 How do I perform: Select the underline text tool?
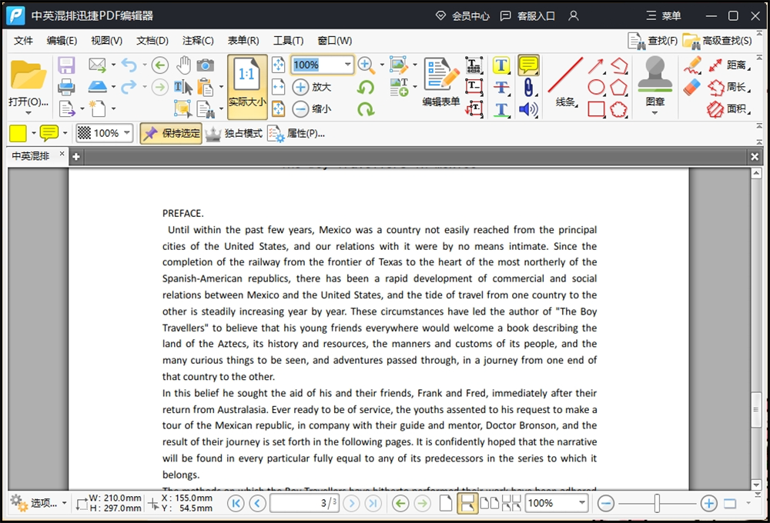[501, 109]
